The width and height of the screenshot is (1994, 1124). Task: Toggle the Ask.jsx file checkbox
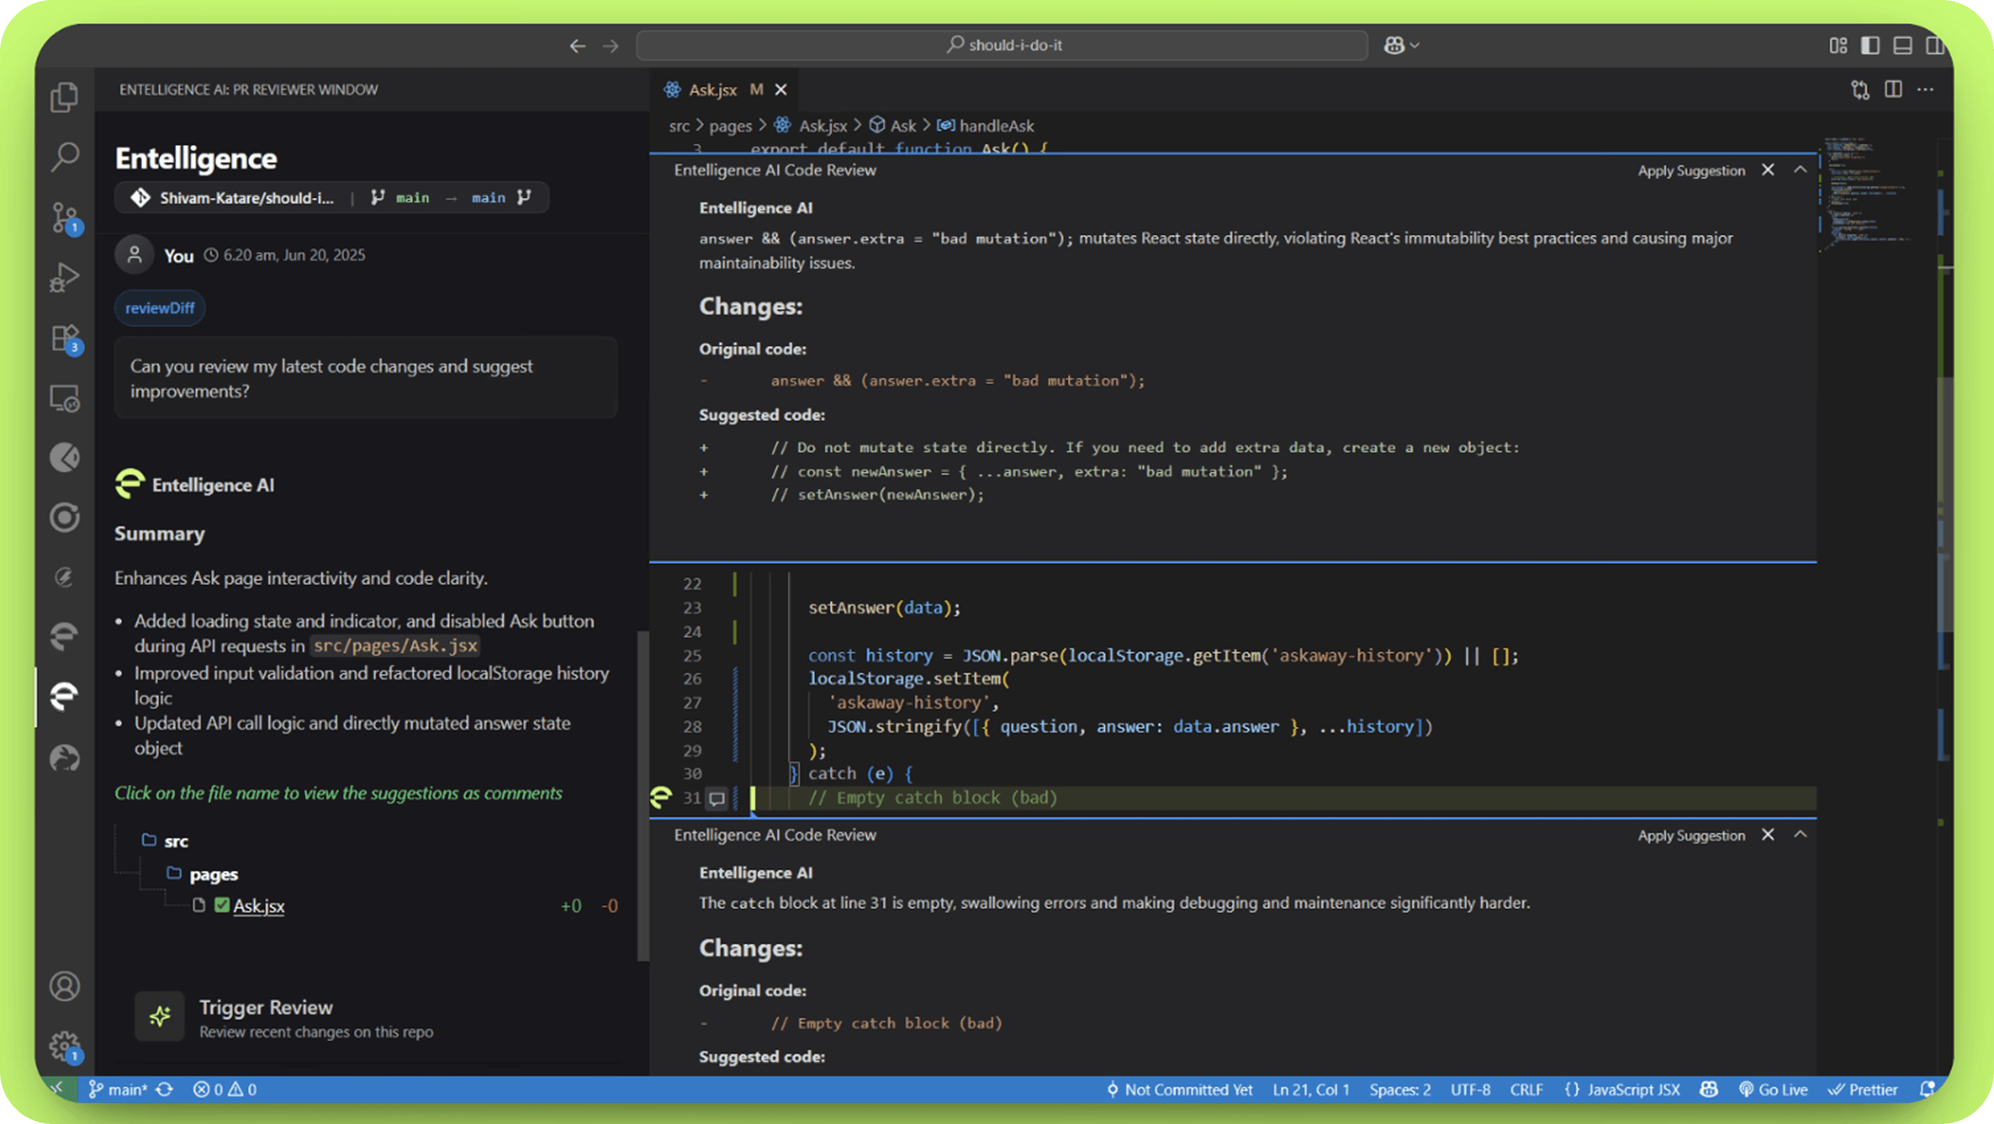(x=222, y=905)
